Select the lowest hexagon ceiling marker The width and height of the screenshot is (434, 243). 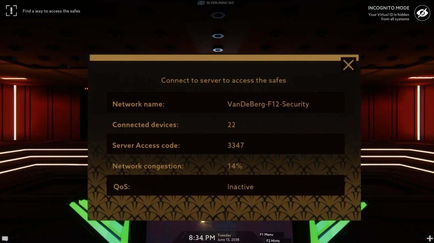218,50
